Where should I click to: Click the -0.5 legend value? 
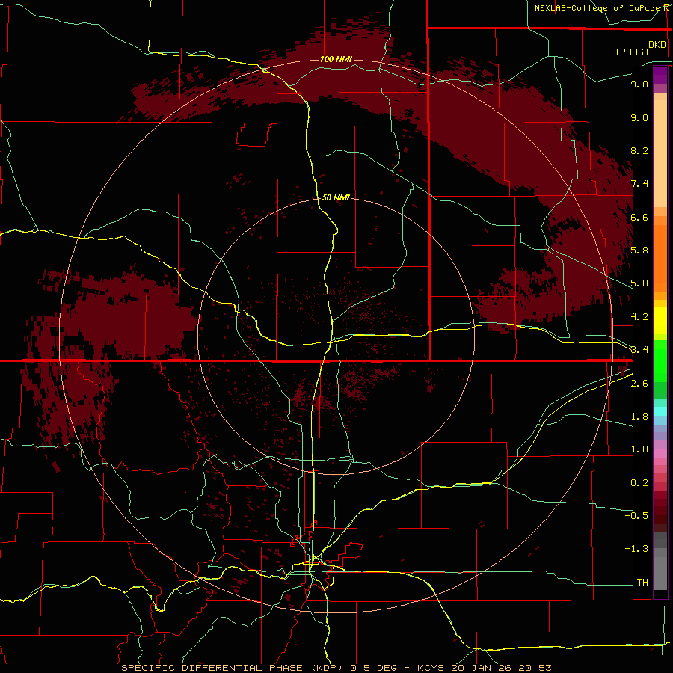click(636, 516)
